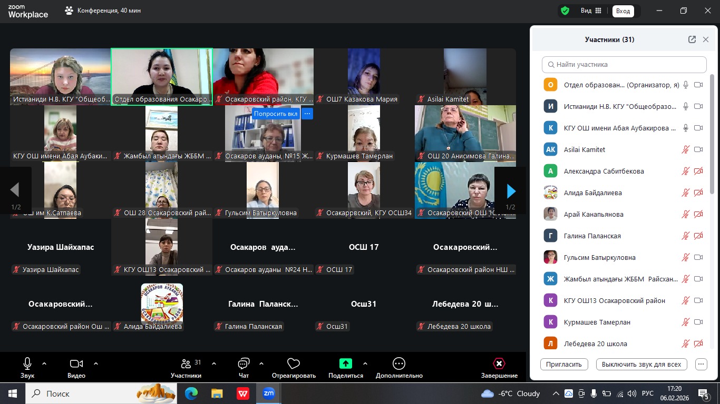Viewport: 720px width, 404px height.
Task: Click the Пригласить invite button
Action: [564, 364]
